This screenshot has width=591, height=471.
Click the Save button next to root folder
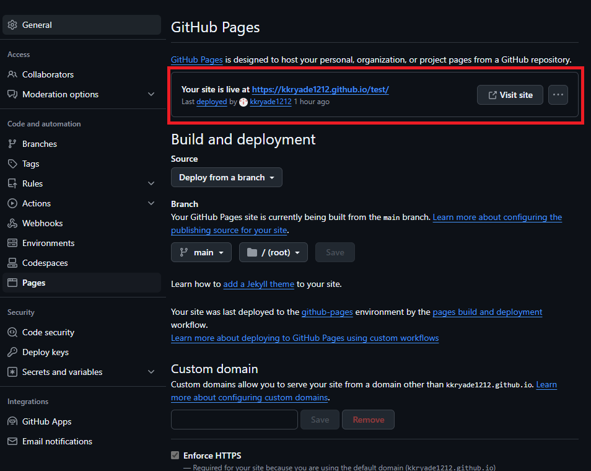click(335, 252)
